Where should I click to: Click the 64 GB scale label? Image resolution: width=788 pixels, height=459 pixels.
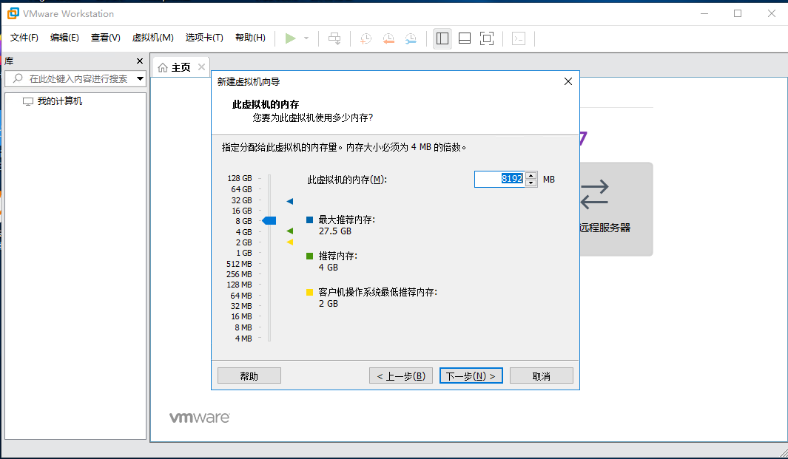click(241, 189)
